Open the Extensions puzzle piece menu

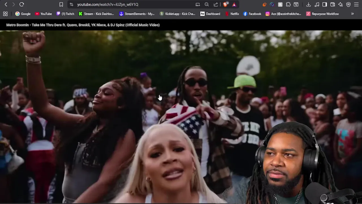288,5
